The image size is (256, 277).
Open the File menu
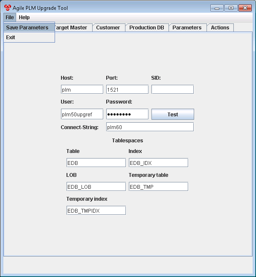(x=10, y=17)
